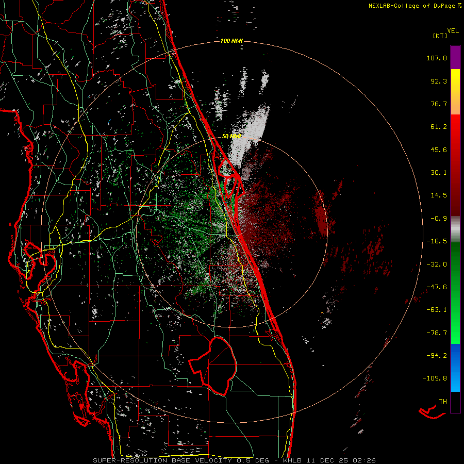Click the purple segment of the velocity color bar
464x464 pixels.
455,58
